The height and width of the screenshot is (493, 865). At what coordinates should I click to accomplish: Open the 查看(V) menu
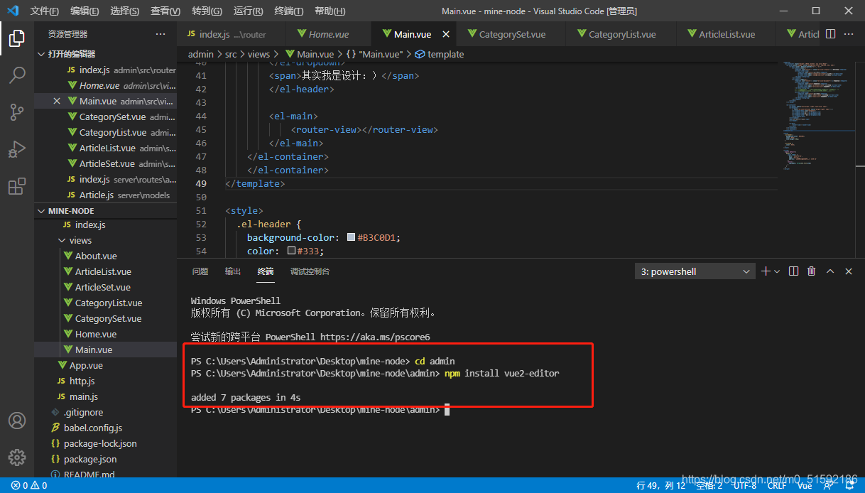(165, 11)
